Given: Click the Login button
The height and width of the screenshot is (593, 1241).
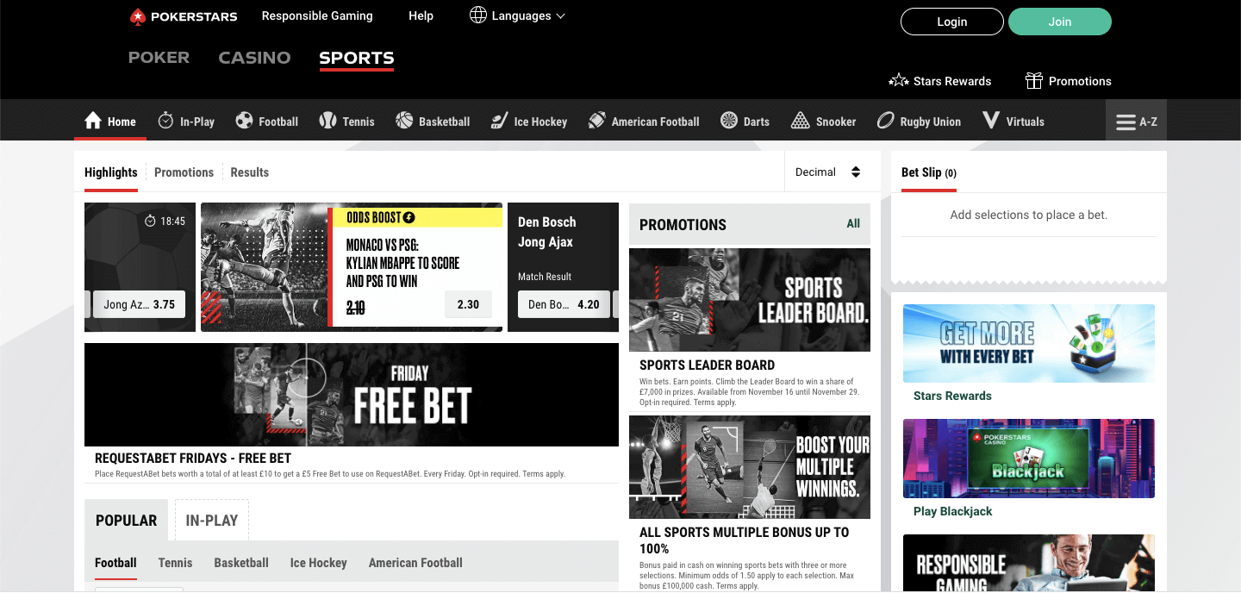Looking at the screenshot, I should 952,22.
